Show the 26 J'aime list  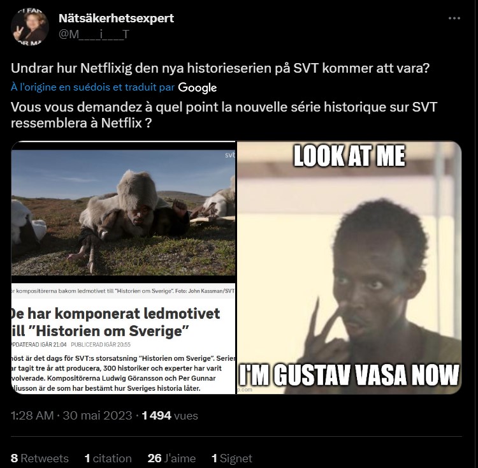(171, 458)
